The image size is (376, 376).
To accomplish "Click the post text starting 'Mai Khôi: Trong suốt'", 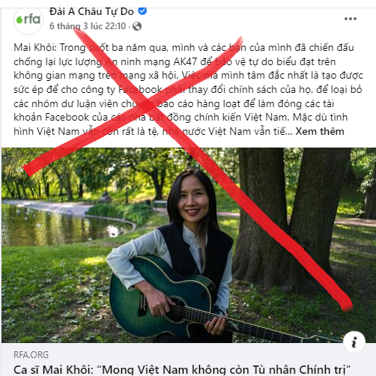I will click(x=188, y=89).
